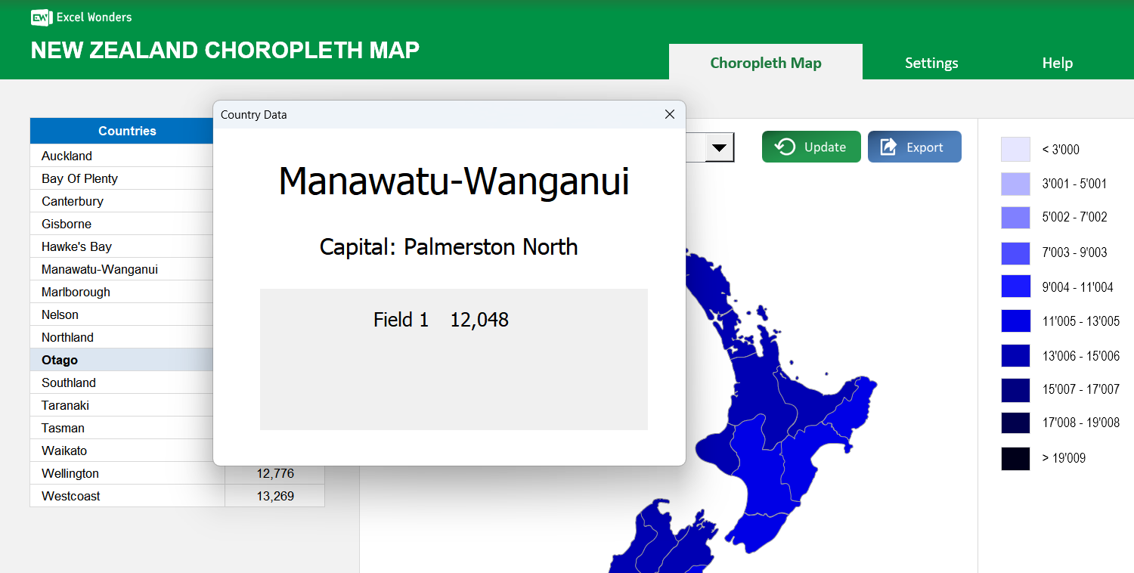This screenshot has width=1134, height=573.
Task: Click the North Island on the map
Action: point(779,423)
